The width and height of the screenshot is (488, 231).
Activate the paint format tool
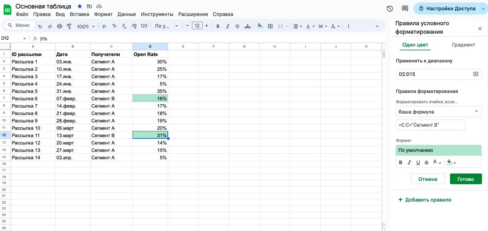[x=69, y=26]
